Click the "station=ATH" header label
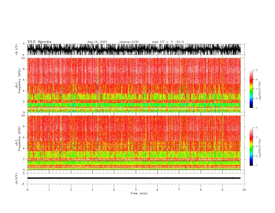 129,42
